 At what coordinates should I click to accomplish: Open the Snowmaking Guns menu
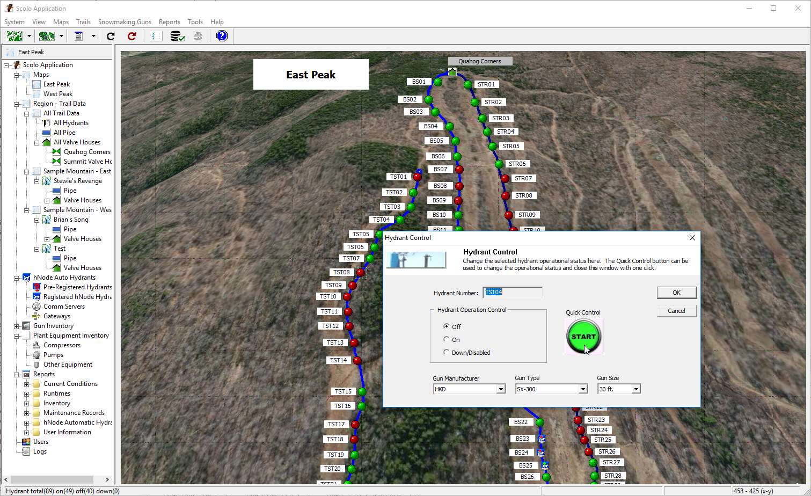click(125, 22)
